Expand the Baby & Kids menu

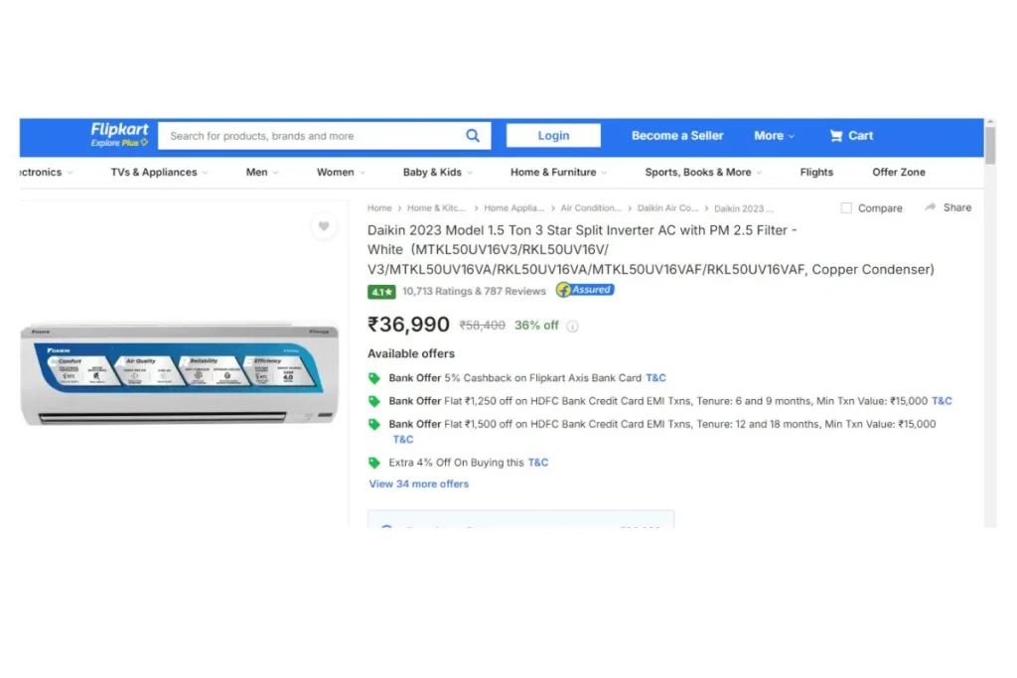438,173
